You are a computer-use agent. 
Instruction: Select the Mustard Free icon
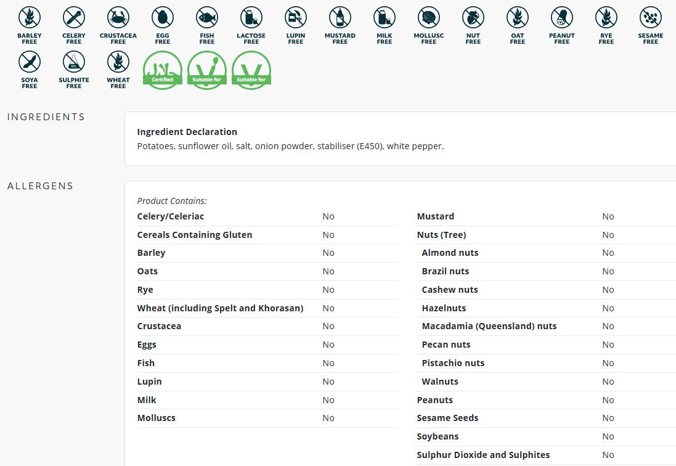[x=340, y=17]
